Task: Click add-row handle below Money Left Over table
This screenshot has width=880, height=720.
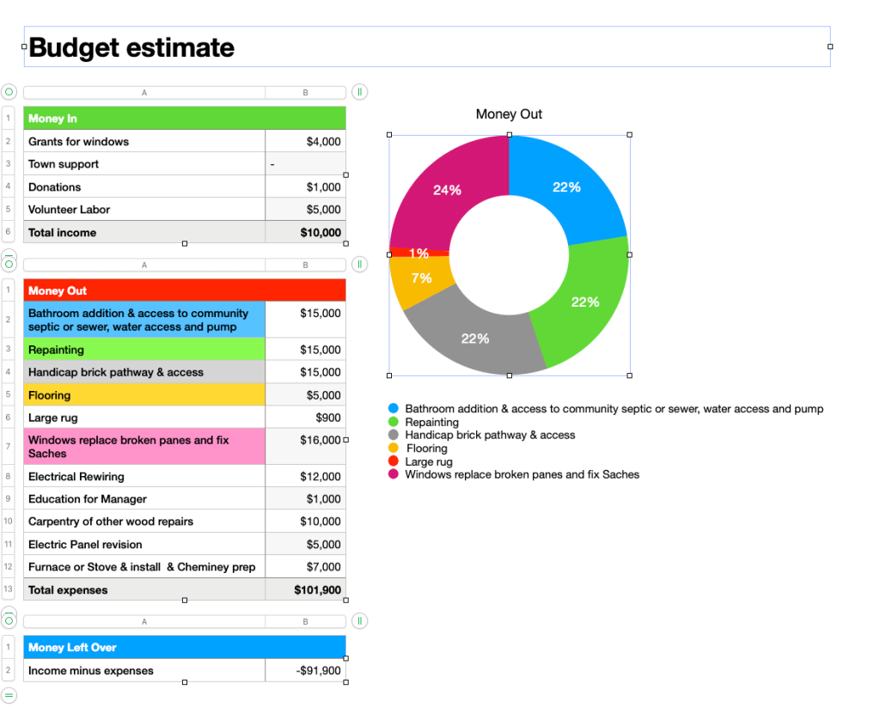Action: (9, 695)
